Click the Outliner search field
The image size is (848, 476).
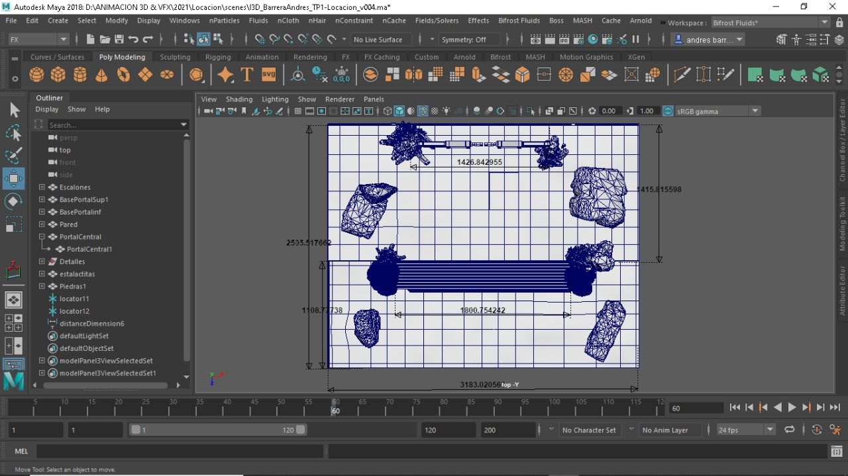click(x=114, y=125)
